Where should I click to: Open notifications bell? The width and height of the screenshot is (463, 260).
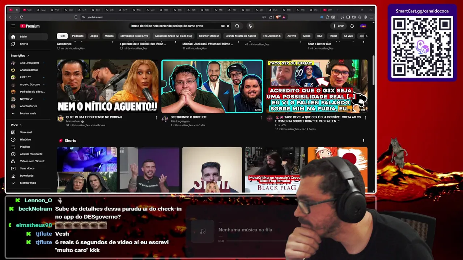point(352,26)
